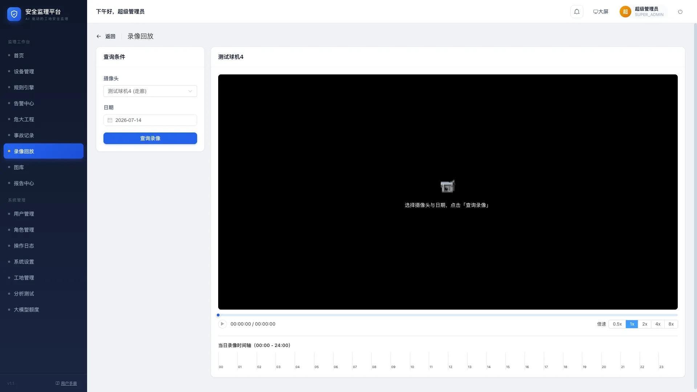Click the date field showing 2026-07-14
The width and height of the screenshot is (697, 392).
click(150, 120)
